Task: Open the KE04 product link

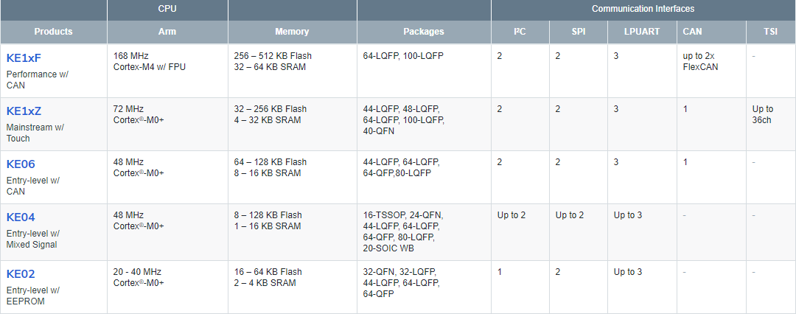Action: pyautogui.click(x=21, y=217)
